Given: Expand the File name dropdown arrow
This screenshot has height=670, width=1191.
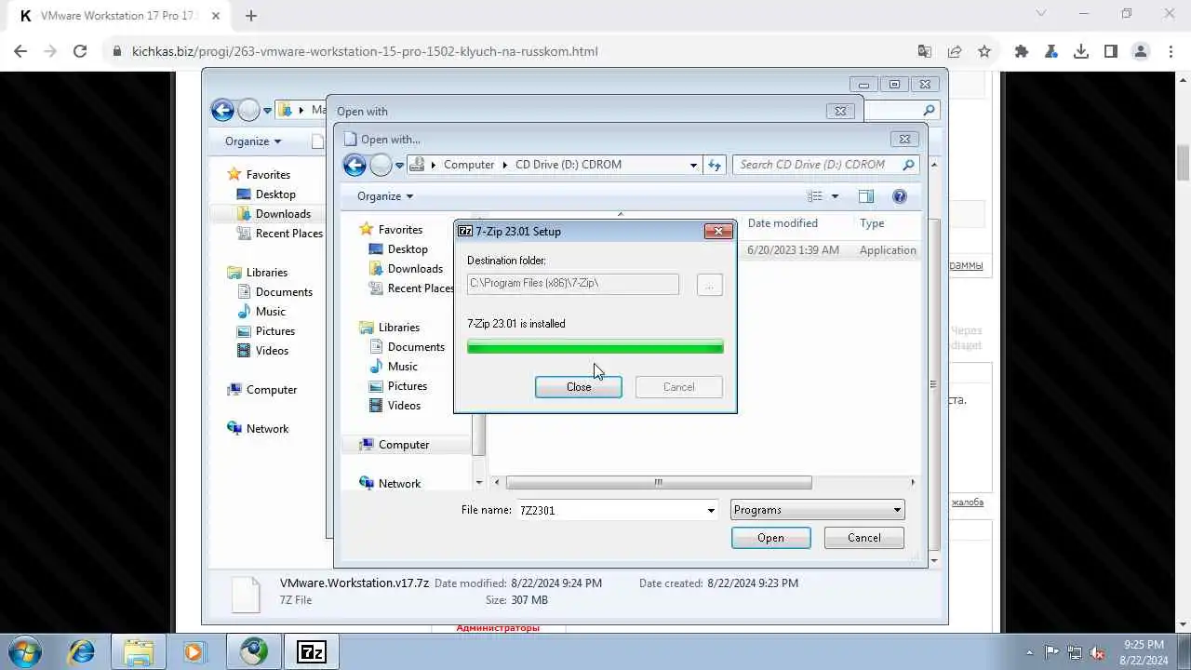Looking at the screenshot, I should [x=711, y=510].
